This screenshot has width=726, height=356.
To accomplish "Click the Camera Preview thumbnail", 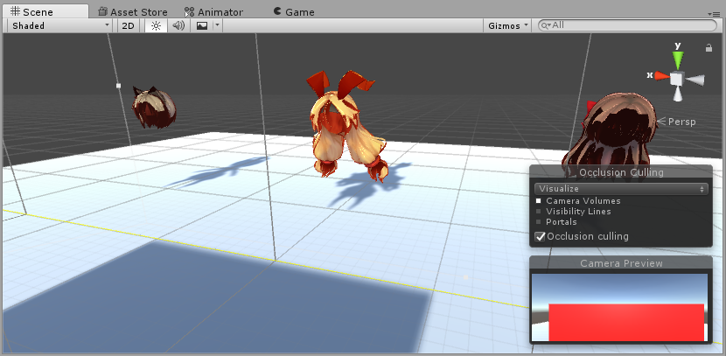I will click(619, 307).
